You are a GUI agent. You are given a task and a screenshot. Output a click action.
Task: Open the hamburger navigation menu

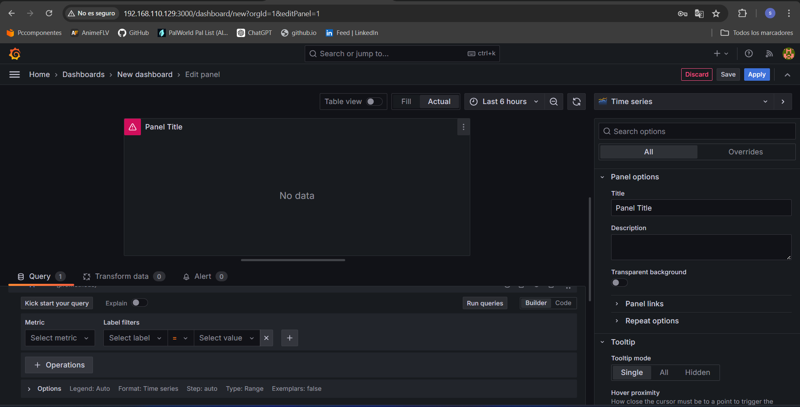[x=15, y=74]
